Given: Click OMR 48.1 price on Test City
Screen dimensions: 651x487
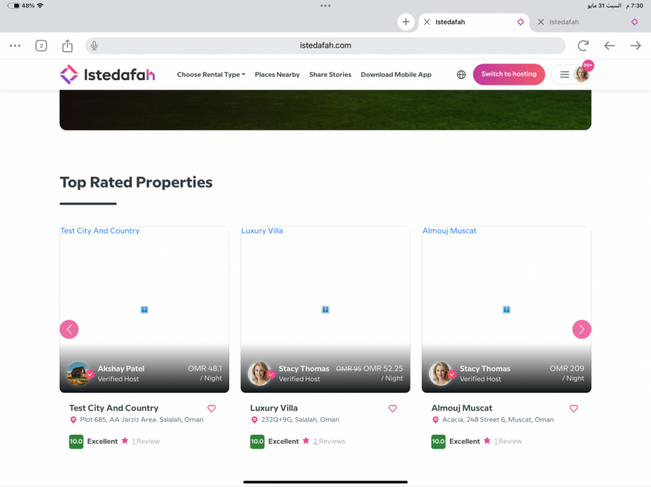Looking at the screenshot, I should click(205, 368).
